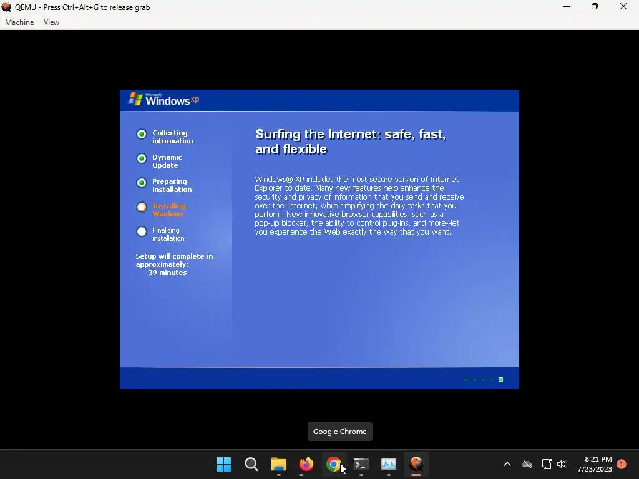This screenshot has width=639, height=479.
Task: Click the Windows XP logo in the setup header
Action: 163,99
